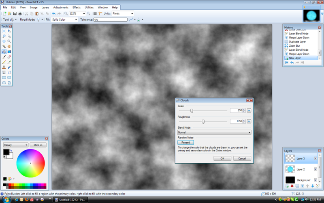Screen dimensions: 324x203
Task: Select the Pencil tool
Action: [x=4, y=62]
